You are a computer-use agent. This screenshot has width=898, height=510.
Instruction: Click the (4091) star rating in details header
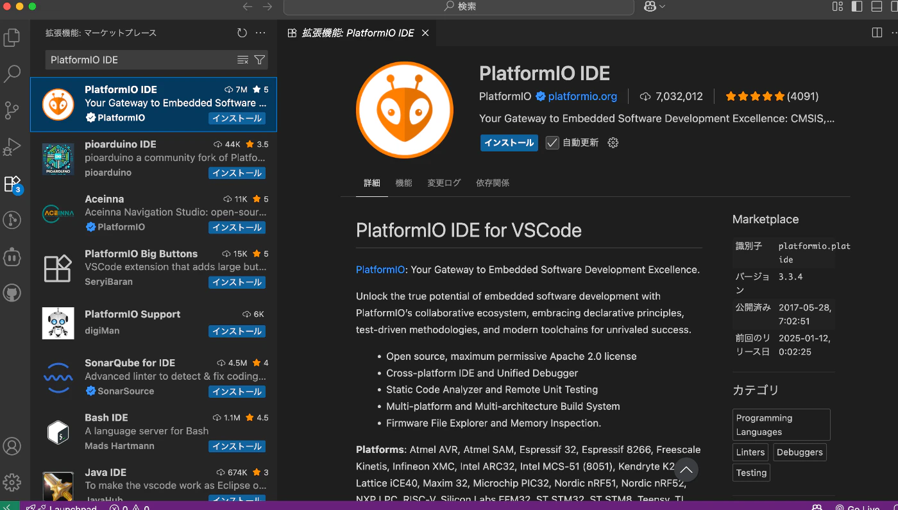pyautogui.click(x=772, y=96)
